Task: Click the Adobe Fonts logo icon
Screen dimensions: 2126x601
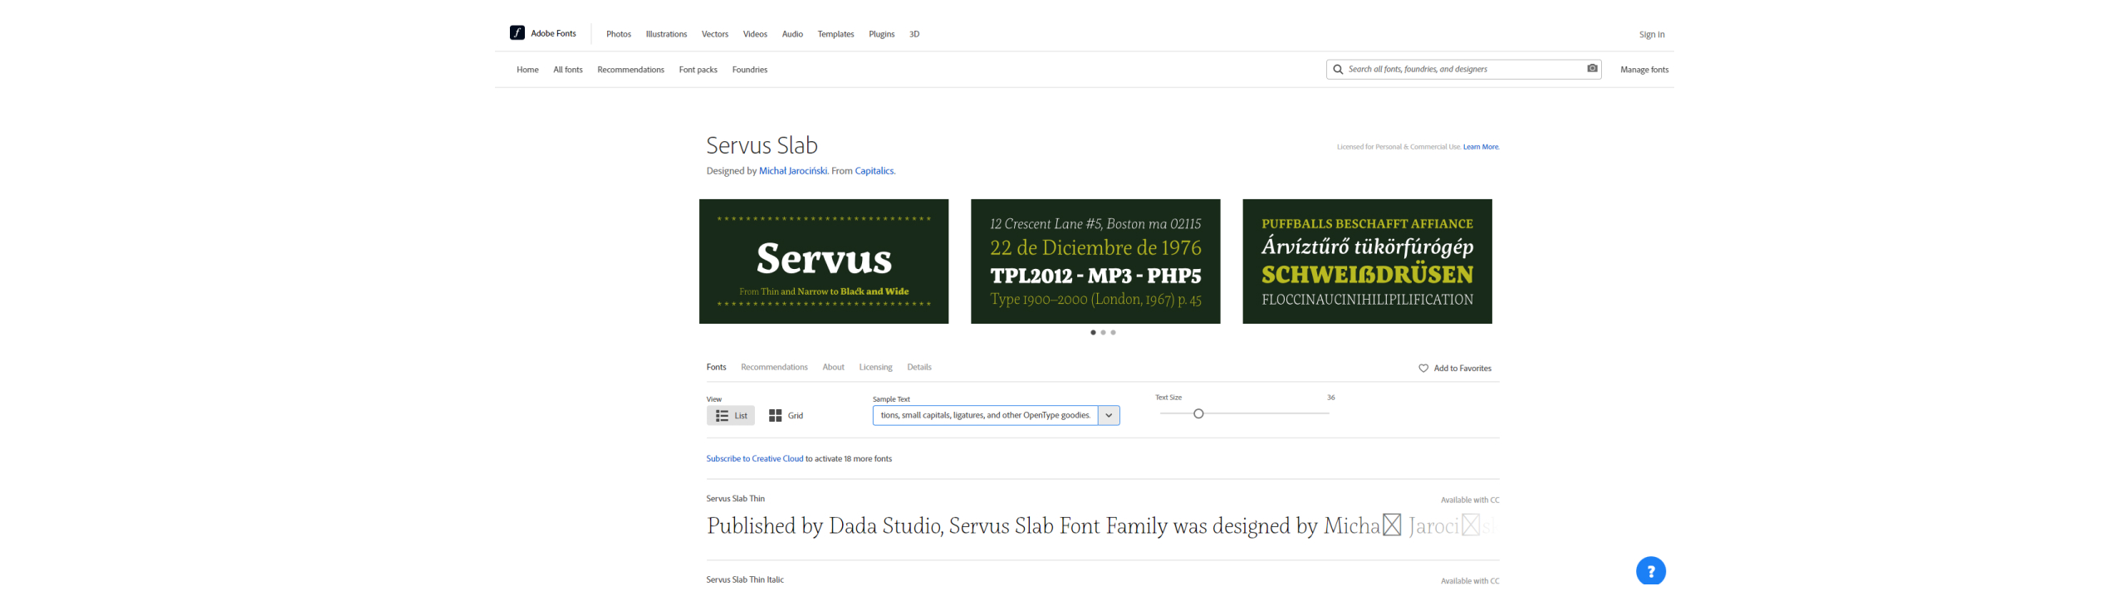Action: [x=517, y=33]
